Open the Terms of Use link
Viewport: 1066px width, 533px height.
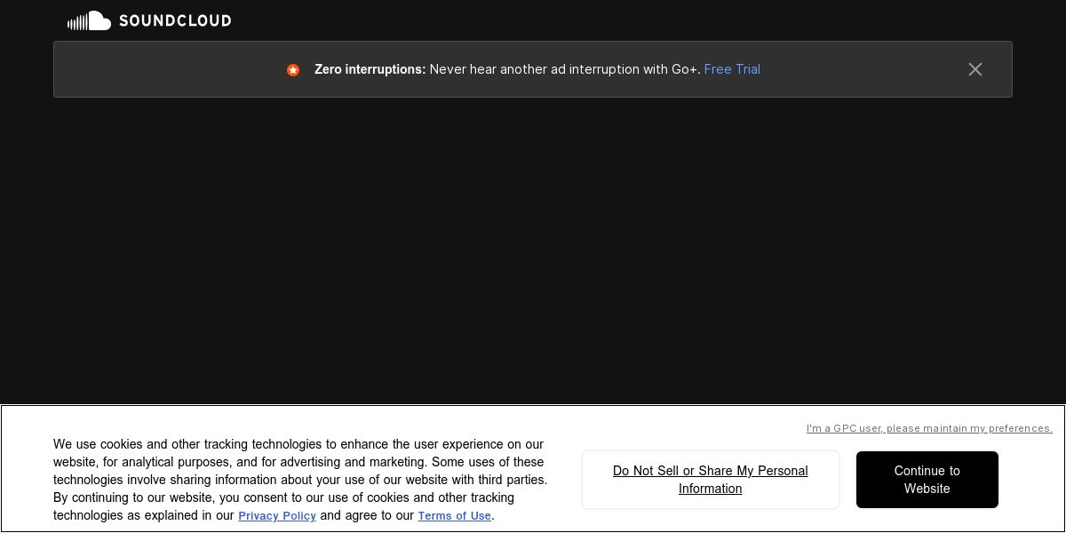click(x=455, y=516)
